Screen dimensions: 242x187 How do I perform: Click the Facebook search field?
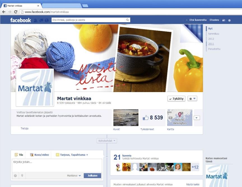(x=89, y=20)
